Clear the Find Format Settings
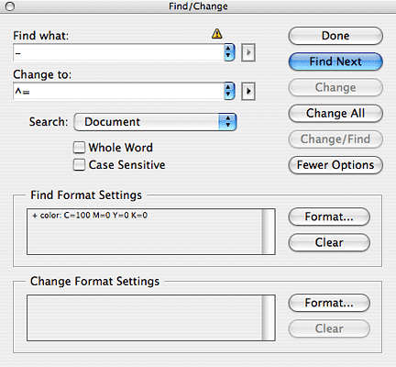Image resolution: width=396 pixels, height=367 pixels. pyautogui.click(x=329, y=242)
